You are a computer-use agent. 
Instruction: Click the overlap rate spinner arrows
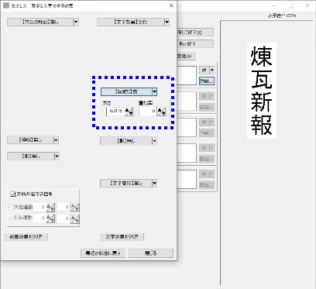point(162,112)
